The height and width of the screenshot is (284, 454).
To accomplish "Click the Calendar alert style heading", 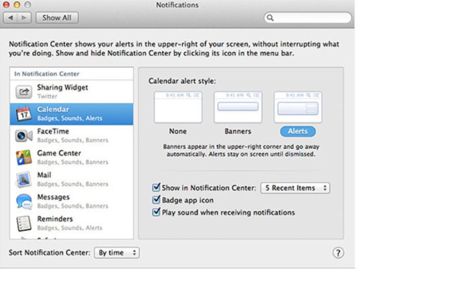I will pos(182,81).
